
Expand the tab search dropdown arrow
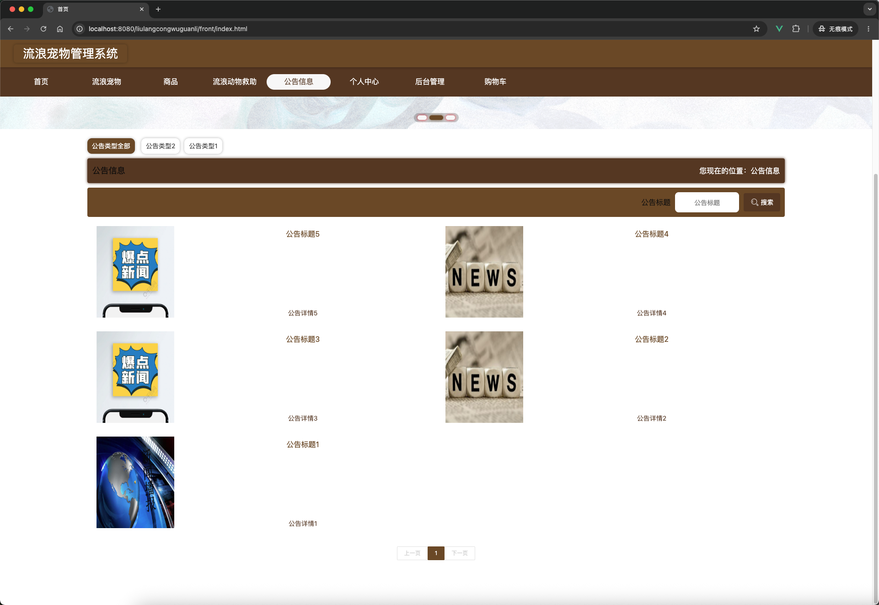coord(869,9)
